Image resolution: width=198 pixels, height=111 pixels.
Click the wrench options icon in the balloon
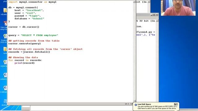[175, 104]
